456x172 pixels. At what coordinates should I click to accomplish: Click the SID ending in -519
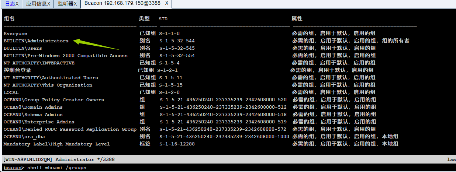click(x=223, y=122)
